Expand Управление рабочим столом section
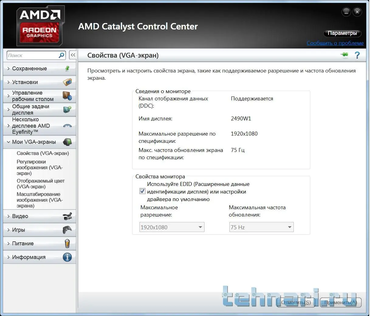The height and width of the screenshot is (316, 371). coord(40,96)
